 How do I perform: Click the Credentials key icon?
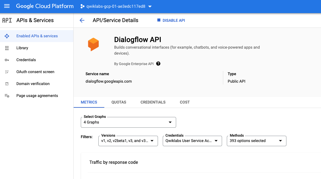tap(7, 60)
